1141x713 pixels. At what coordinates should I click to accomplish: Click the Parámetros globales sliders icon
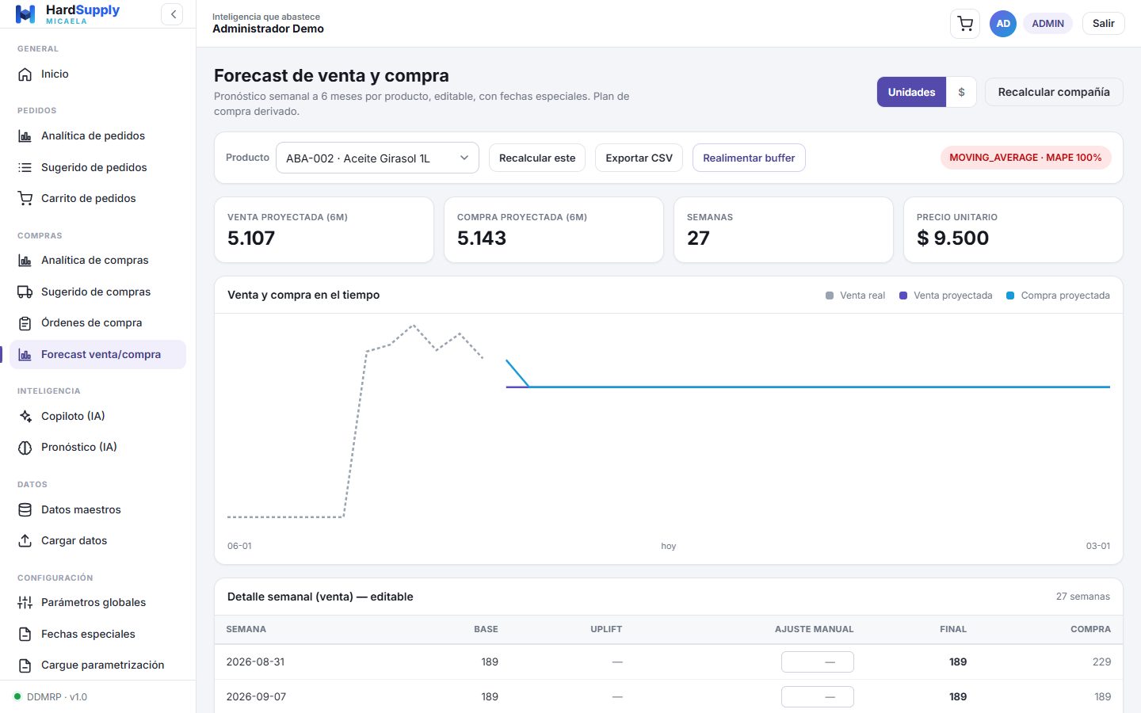(x=25, y=603)
